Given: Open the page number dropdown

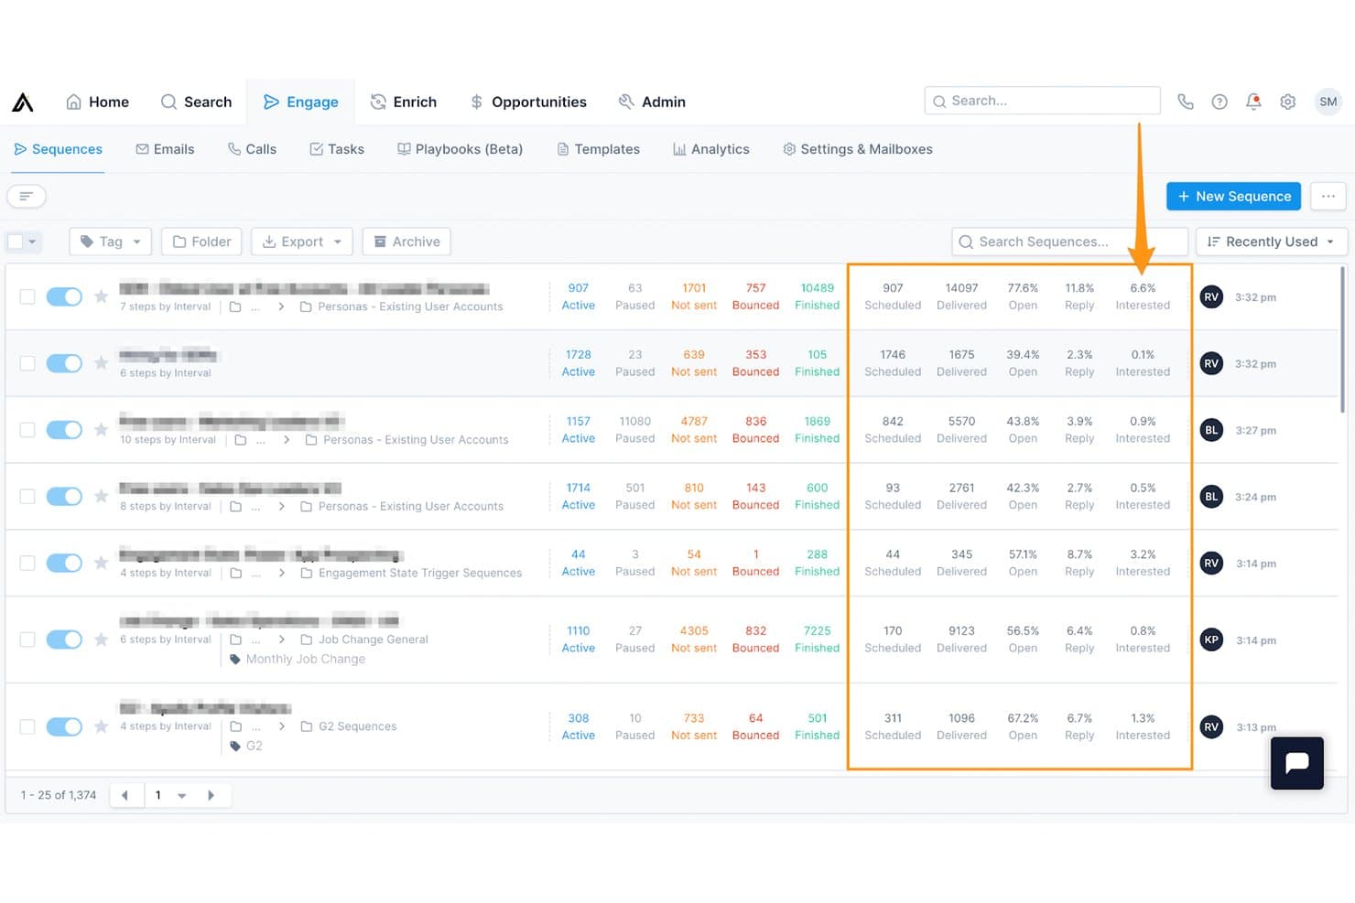Looking at the screenshot, I should (170, 795).
